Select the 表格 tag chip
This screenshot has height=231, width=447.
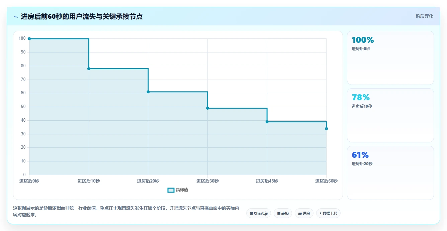coord(283,213)
